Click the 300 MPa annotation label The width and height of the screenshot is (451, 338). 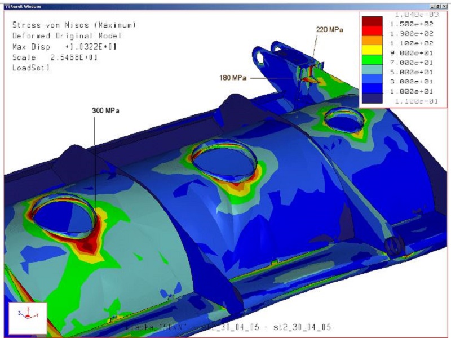105,110
